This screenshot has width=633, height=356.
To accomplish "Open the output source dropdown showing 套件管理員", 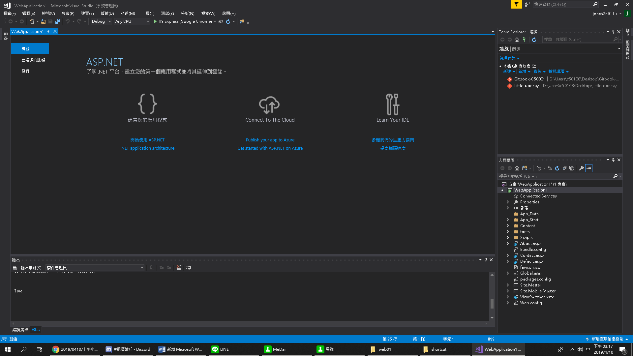I will point(95,268).
